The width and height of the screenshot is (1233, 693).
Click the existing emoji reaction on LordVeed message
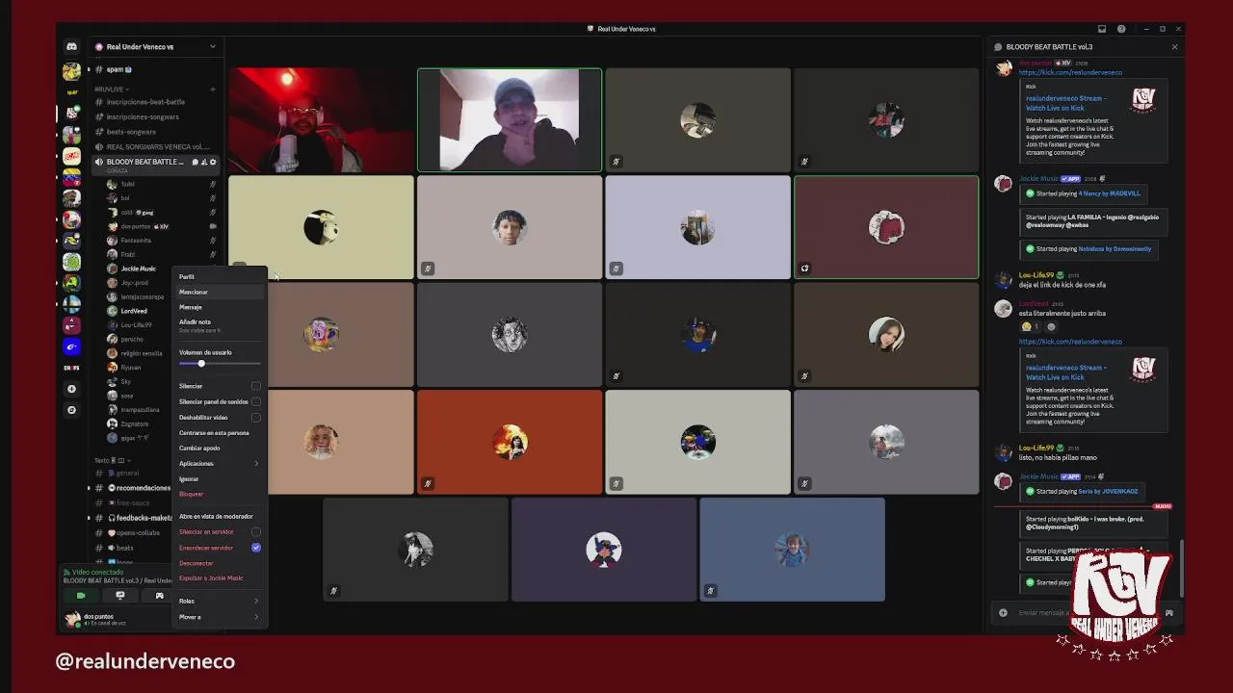[x=1031, y=326]
